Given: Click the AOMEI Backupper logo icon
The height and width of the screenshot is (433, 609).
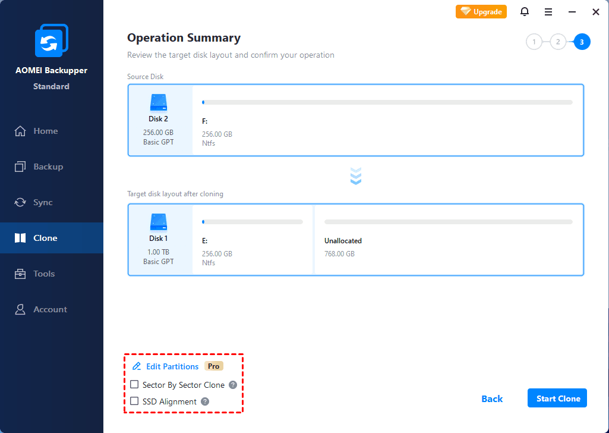Looking at the screenshot, I should pos(52,40).
